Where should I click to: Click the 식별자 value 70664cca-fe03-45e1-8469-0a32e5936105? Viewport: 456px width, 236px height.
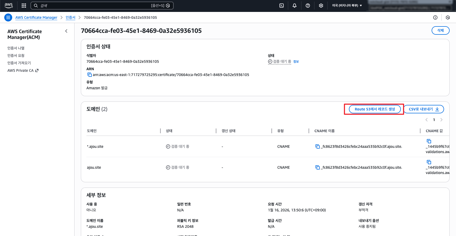[123, 61]
